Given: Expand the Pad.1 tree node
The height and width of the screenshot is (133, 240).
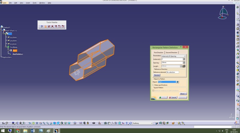Looking at the screenshot, I should (x=8, y=50).
